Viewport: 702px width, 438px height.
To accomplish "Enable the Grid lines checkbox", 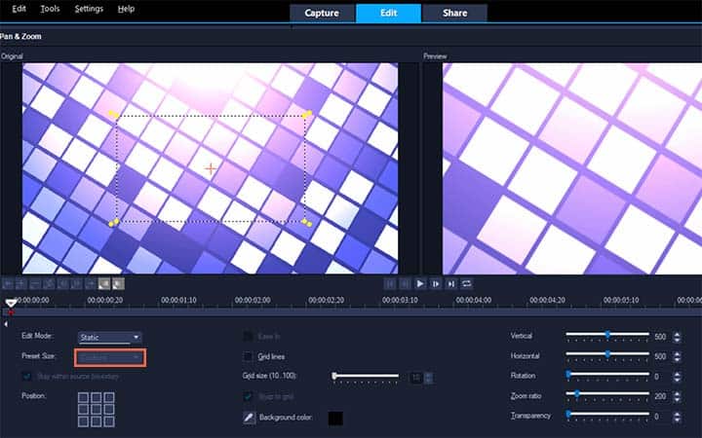I will (248, 356).
